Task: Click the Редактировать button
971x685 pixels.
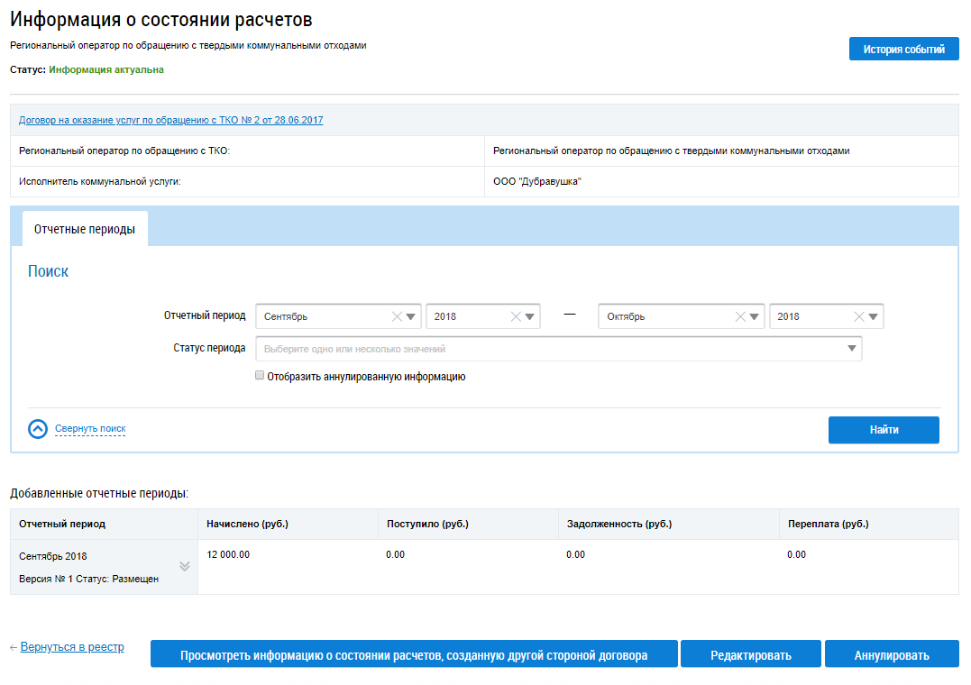Action: coord(750,655)
